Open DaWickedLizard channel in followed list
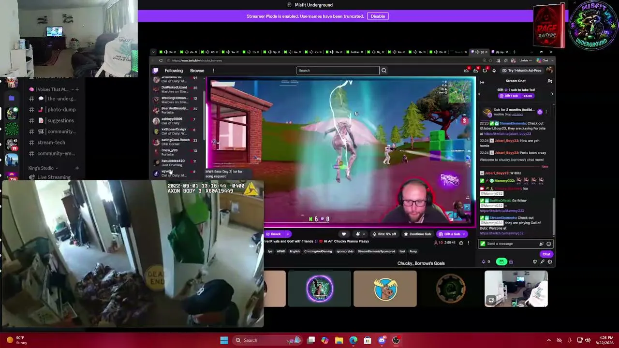The width and height of the screenshot is (619, 348). tap(176, 89)
